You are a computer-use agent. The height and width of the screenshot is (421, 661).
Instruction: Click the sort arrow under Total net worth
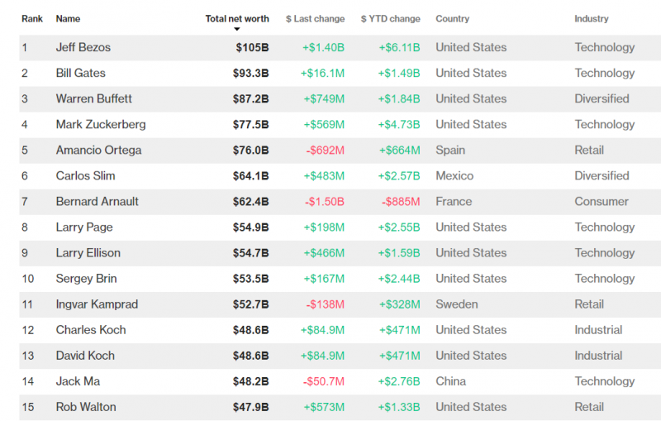click(237, 29)
